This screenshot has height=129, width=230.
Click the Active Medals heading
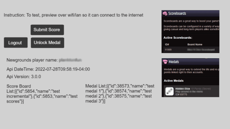coord(174,81)
